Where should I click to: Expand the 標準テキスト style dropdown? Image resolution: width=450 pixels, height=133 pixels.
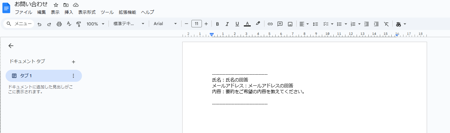(x=129, y=24)
